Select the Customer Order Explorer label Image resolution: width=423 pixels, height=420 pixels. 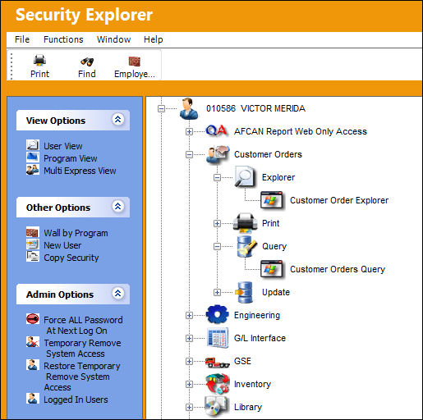pos(339,200)
